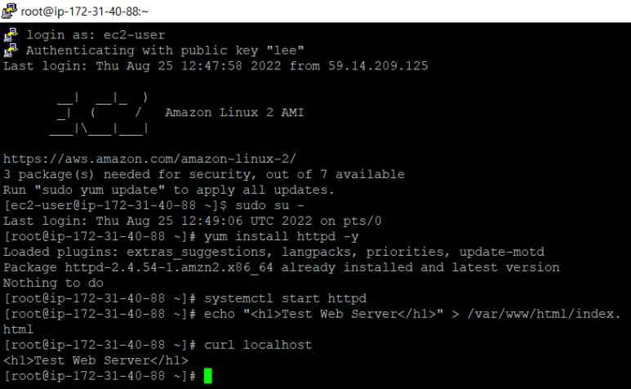Click the wrapped text "html" on its own line

pos(18,329)
